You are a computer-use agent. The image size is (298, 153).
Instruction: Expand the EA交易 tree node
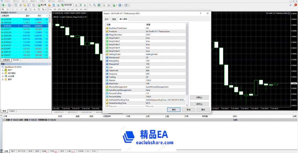(3, 76)
